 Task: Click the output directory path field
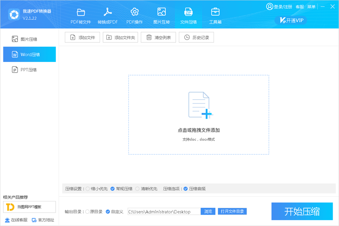[x=164, y=212]
